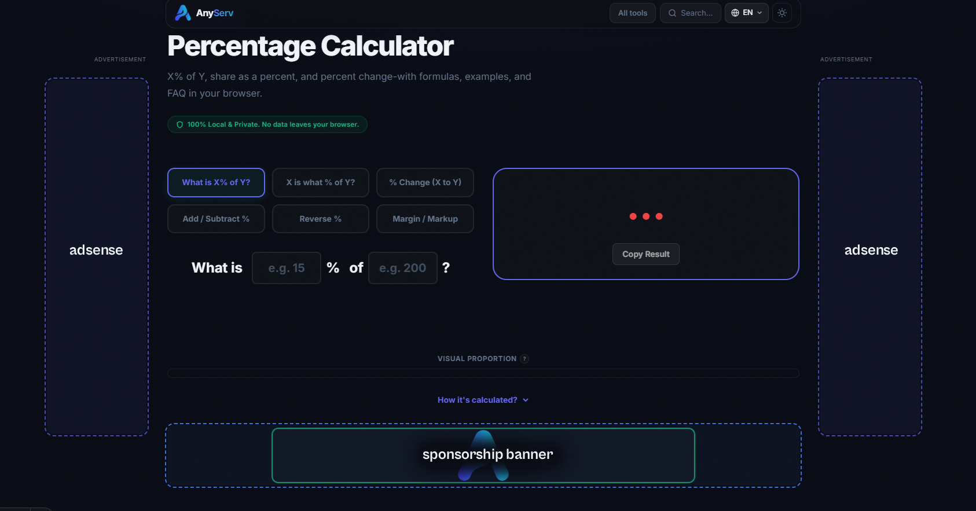Click the Copy Result button
Viewport: 976px width, 511px height.
pyautogui.click(x=646, y=254)
